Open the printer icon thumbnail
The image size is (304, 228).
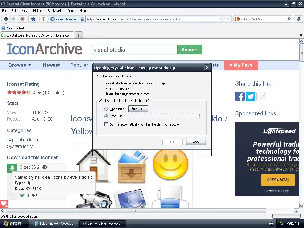(x=170, y=197)
